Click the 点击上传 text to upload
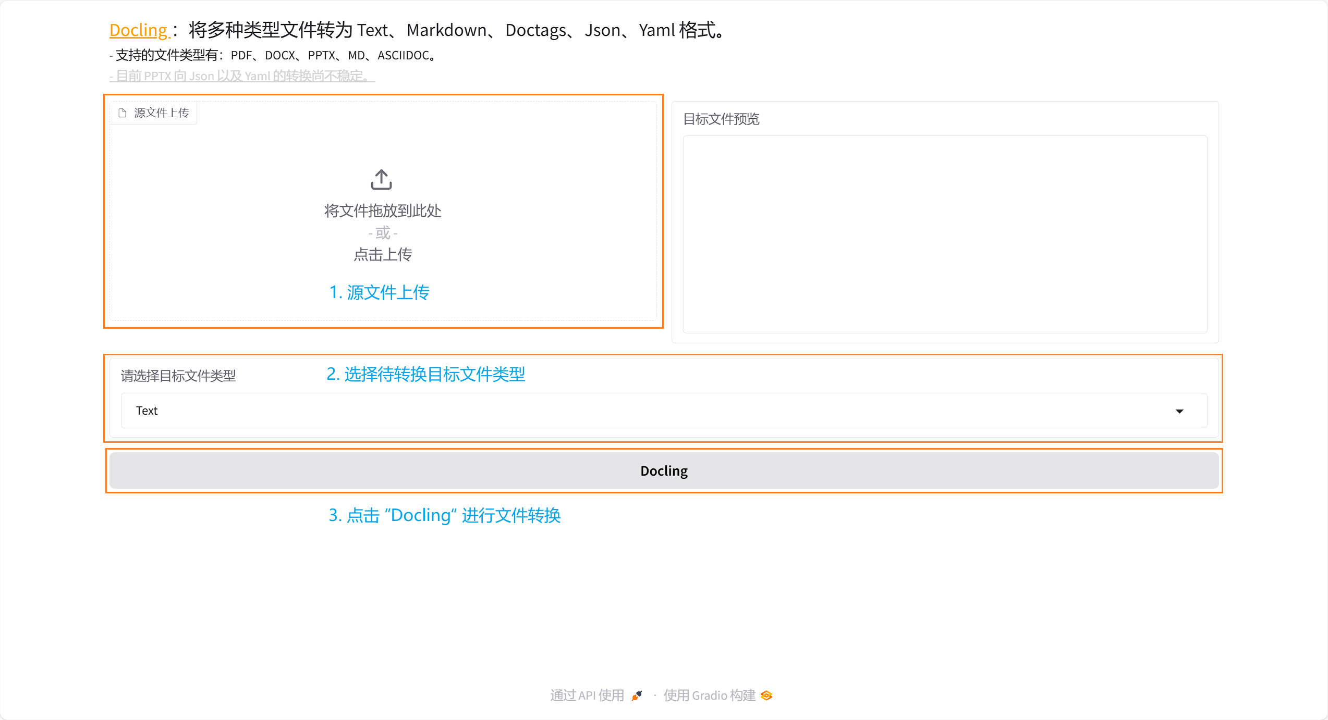This screenshot has height=720, width=1328. (x=383, y=255)
